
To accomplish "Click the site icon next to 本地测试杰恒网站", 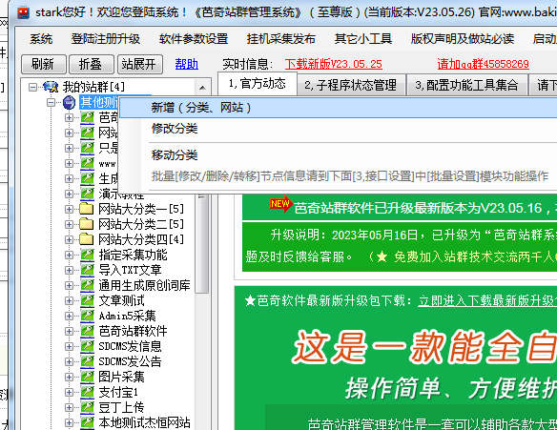I will [x=87, y=422].
